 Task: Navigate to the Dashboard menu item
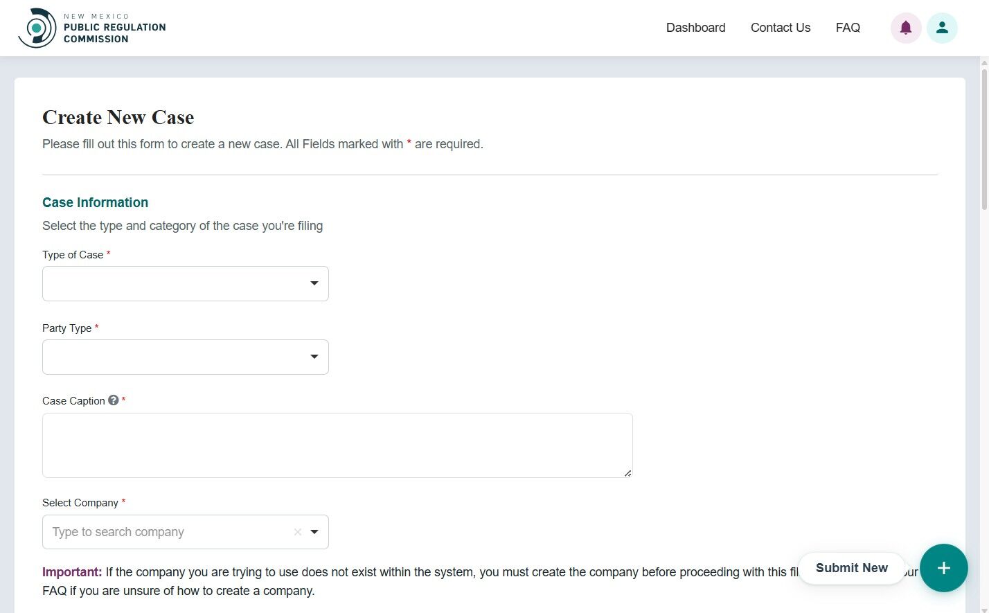click(x=695, y=28)
